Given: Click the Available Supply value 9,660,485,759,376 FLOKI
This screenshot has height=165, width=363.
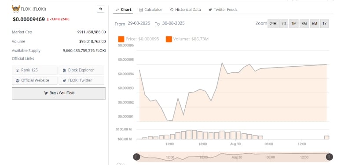Looking at the screenshot, I should (84, 50).
